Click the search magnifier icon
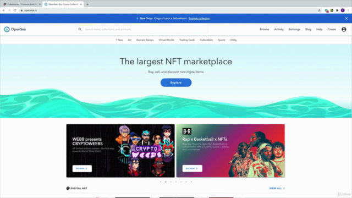 click(80, 29)
